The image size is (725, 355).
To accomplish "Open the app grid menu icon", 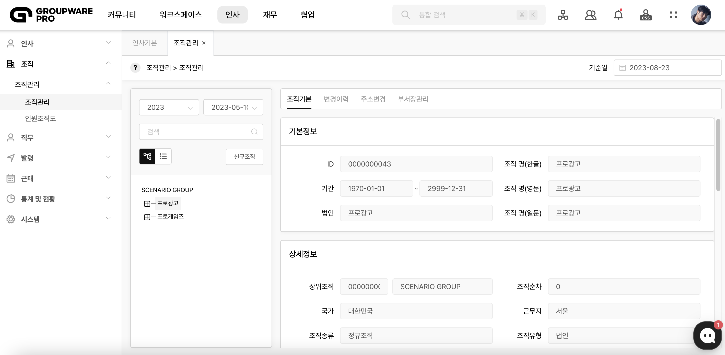I will coord(673,15).
